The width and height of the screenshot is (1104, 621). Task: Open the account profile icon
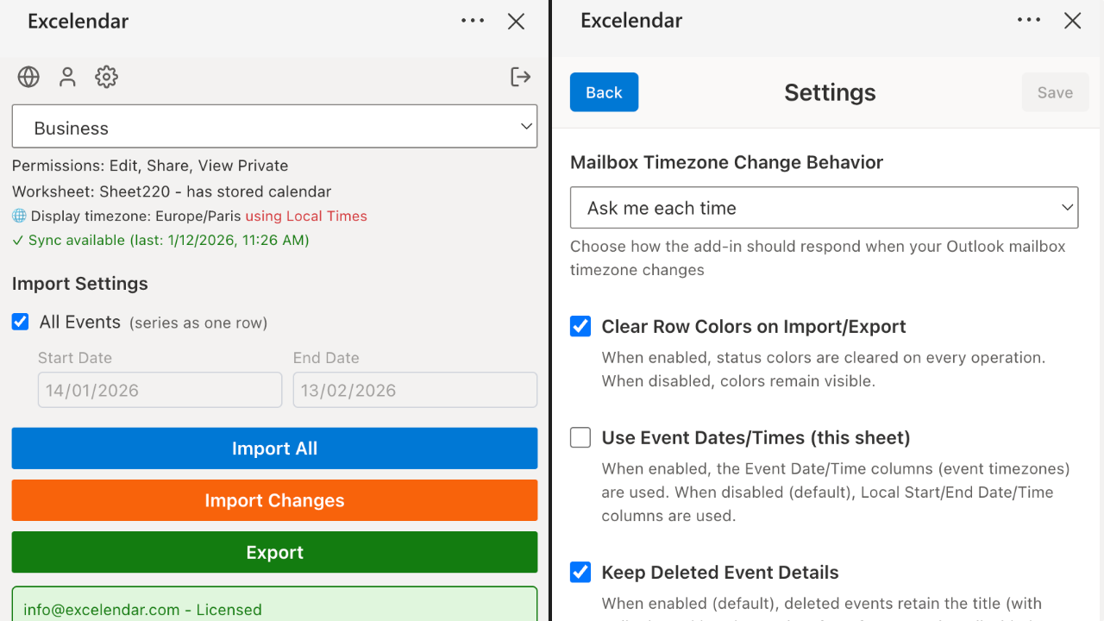pyautogui.click(x=67, y=77)
